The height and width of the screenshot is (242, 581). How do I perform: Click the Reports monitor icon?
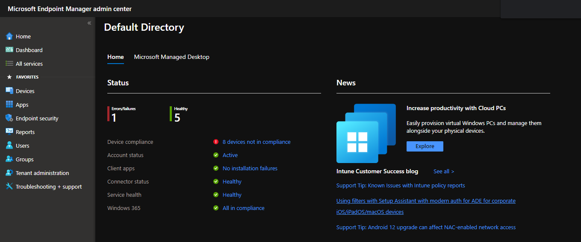tap(9, 132)
